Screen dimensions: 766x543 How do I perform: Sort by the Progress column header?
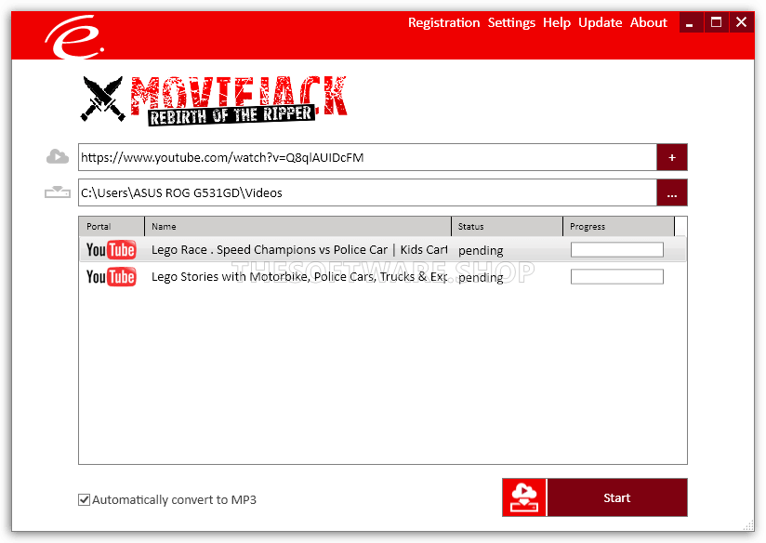tap(618, 226)
